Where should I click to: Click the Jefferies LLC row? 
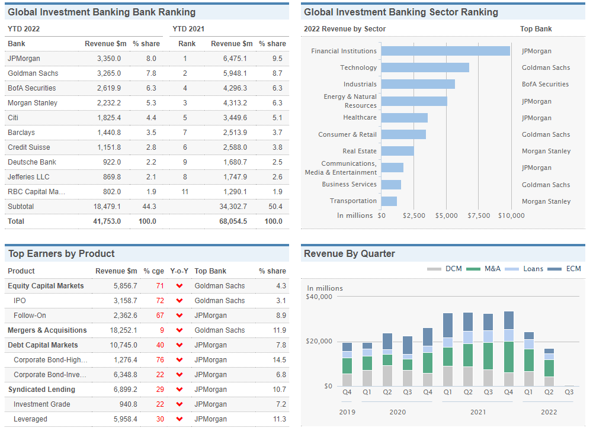(147, 176)
